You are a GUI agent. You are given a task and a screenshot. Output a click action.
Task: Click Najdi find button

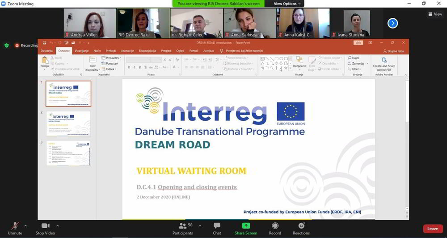(354, 58)
